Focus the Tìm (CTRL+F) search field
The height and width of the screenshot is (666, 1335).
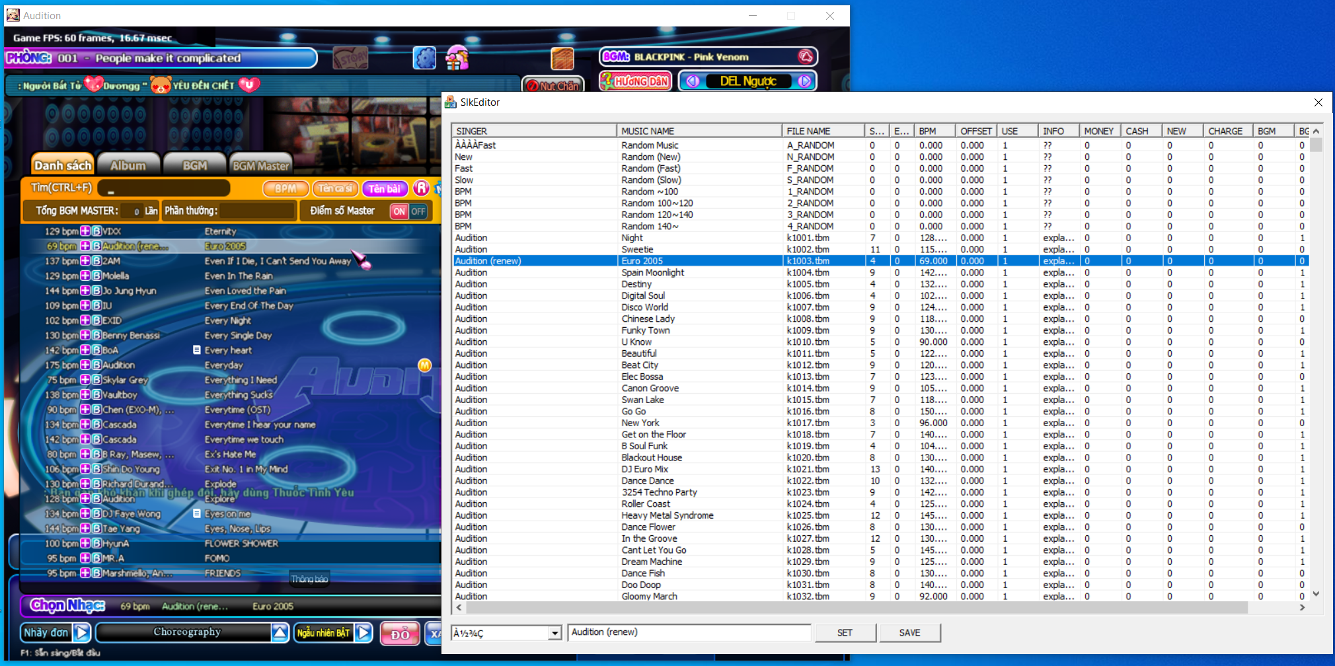point(163,188)
